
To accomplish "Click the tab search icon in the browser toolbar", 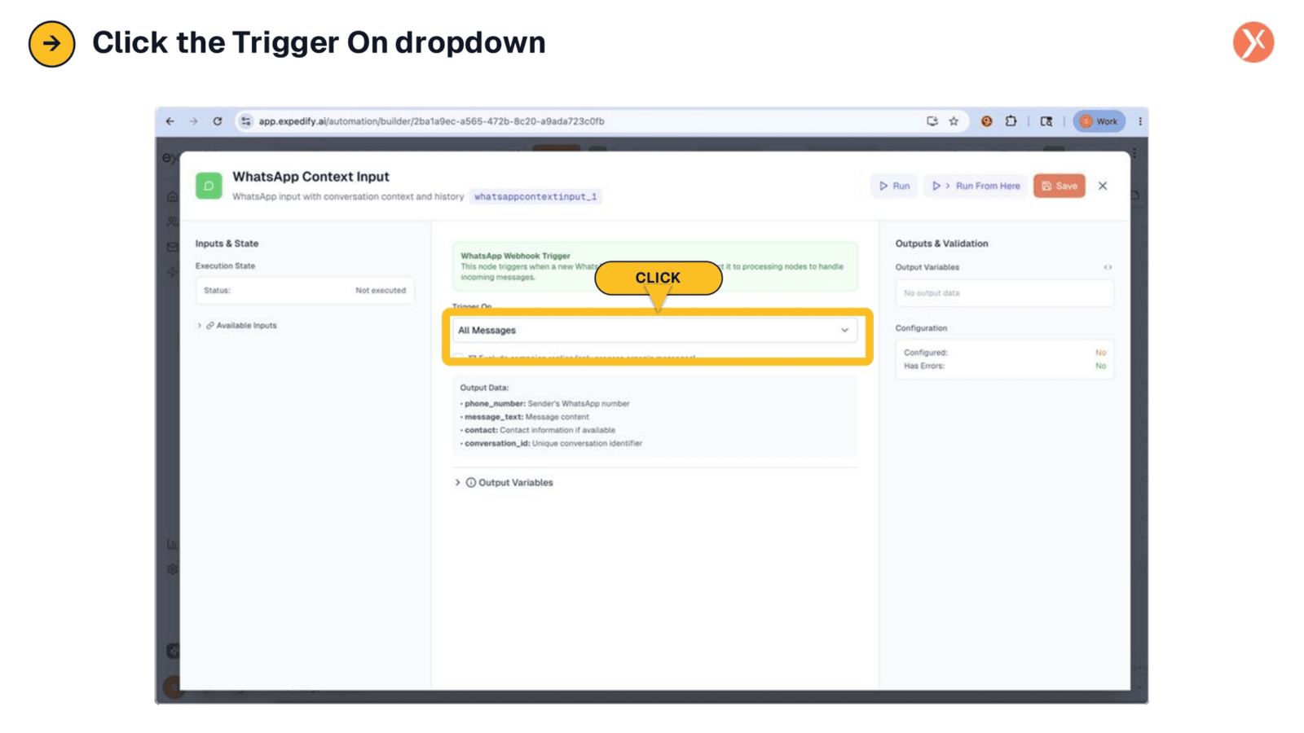I will (1046, 121).
